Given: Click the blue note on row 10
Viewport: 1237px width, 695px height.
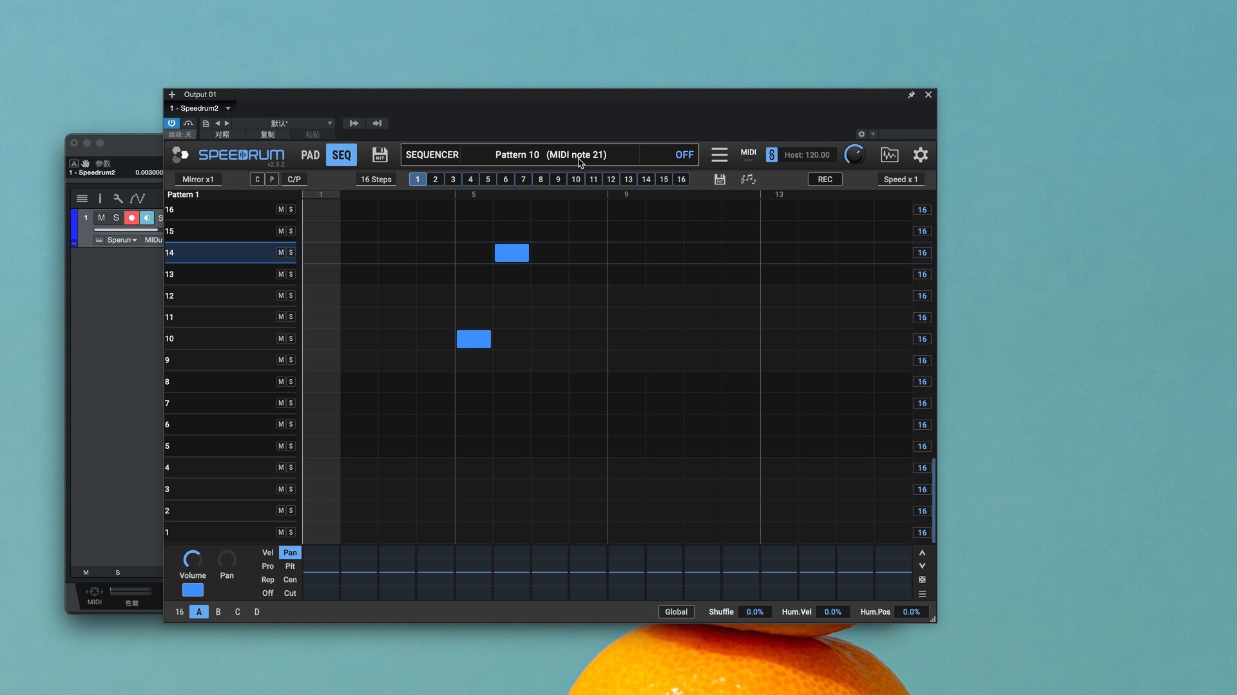Looking at the screenshot, I should (x=474, y=339).
